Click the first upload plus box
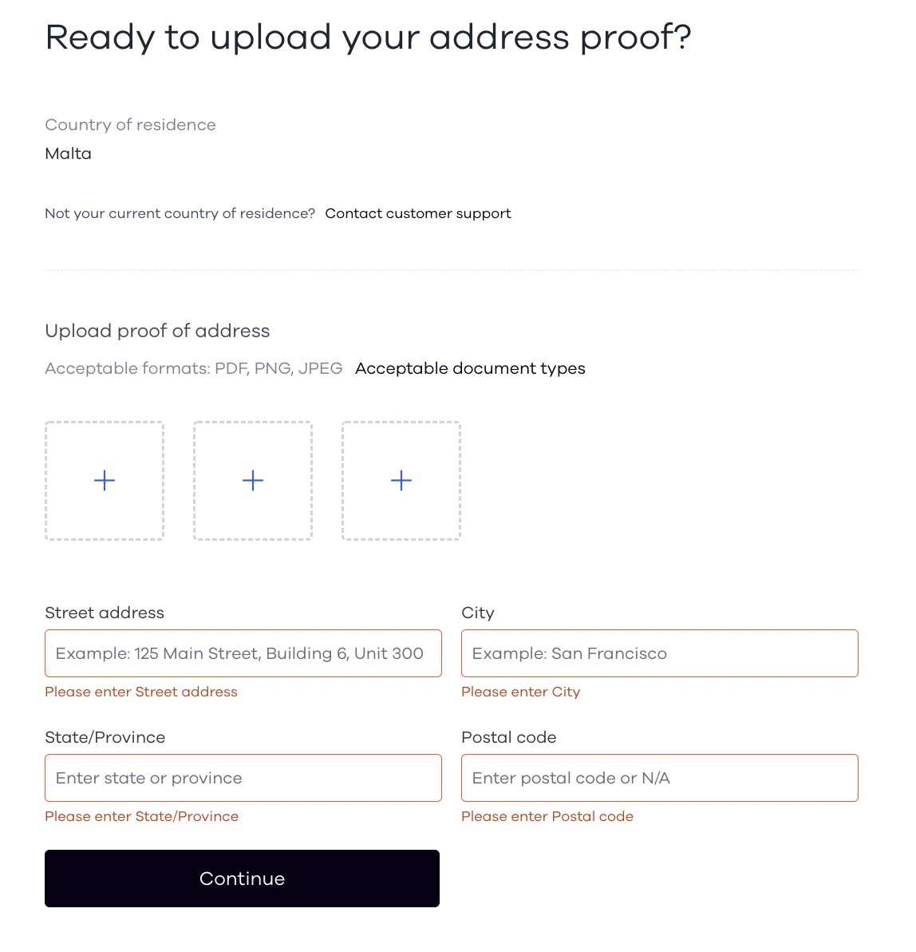916x952 pixels. point(105,481)
